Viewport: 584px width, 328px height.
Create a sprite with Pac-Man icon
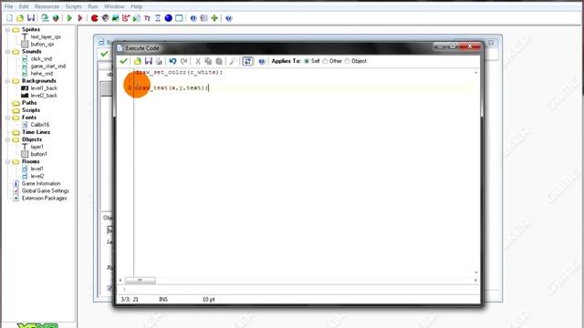[95, 18]
